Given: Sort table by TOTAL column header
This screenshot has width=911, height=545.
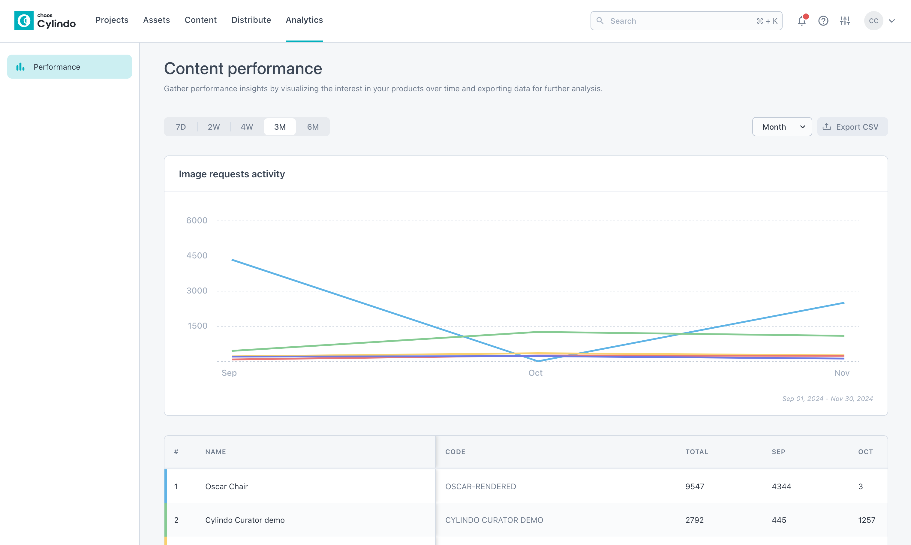Looking at the screenshot, I should [696, 452].
